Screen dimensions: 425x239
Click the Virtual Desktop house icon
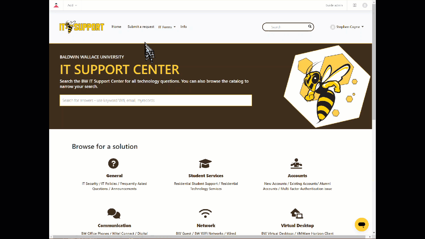coord(297,213)
